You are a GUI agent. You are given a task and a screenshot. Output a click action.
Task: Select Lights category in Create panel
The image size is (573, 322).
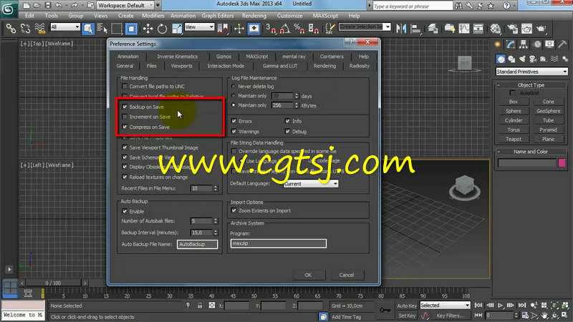point(522,59)
